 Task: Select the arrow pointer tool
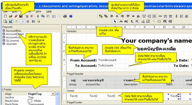coord(115,22)
